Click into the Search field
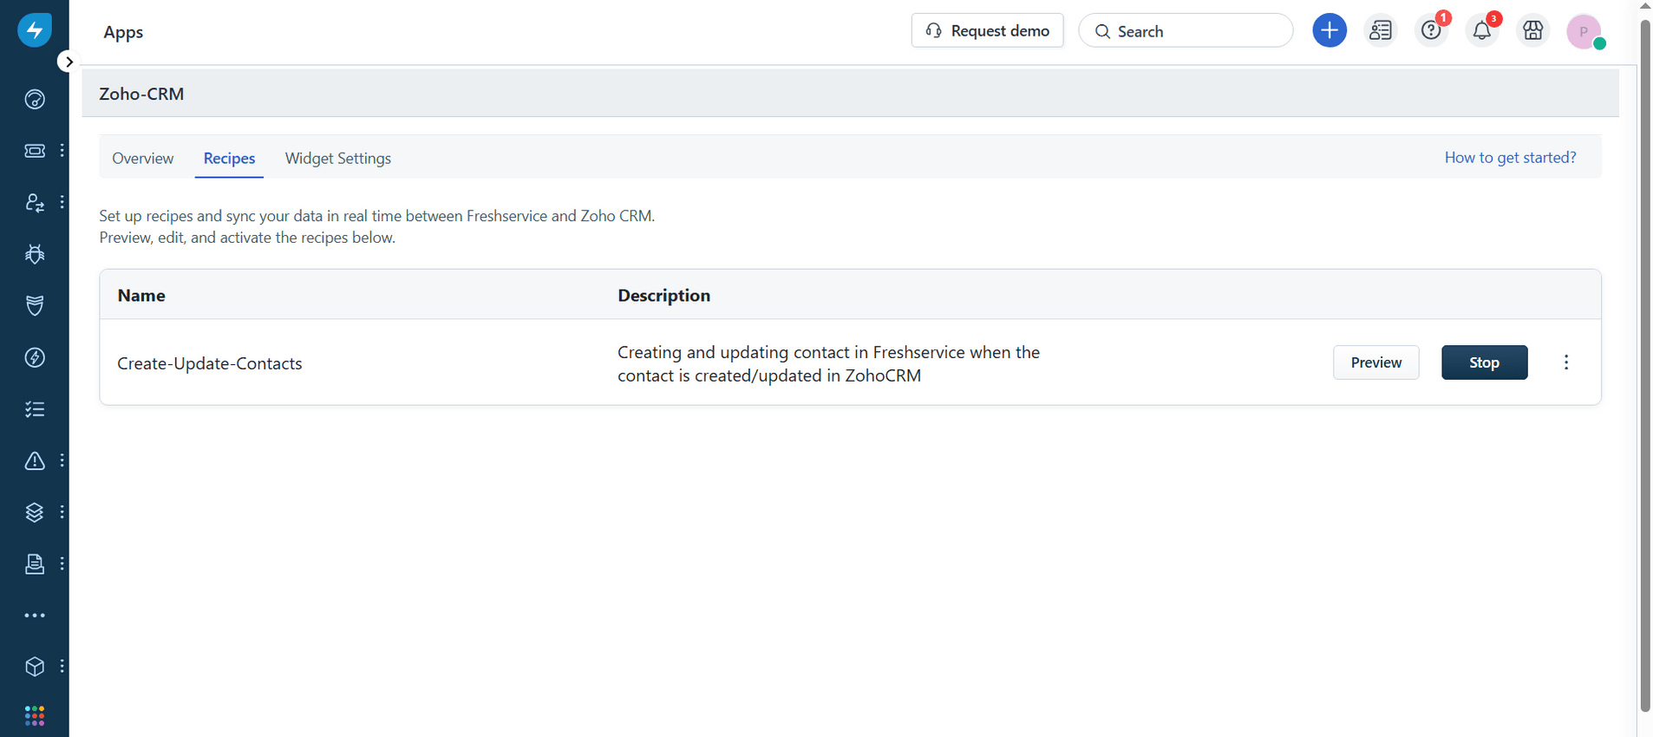The image size is (1653, 737). point(1186,30)
